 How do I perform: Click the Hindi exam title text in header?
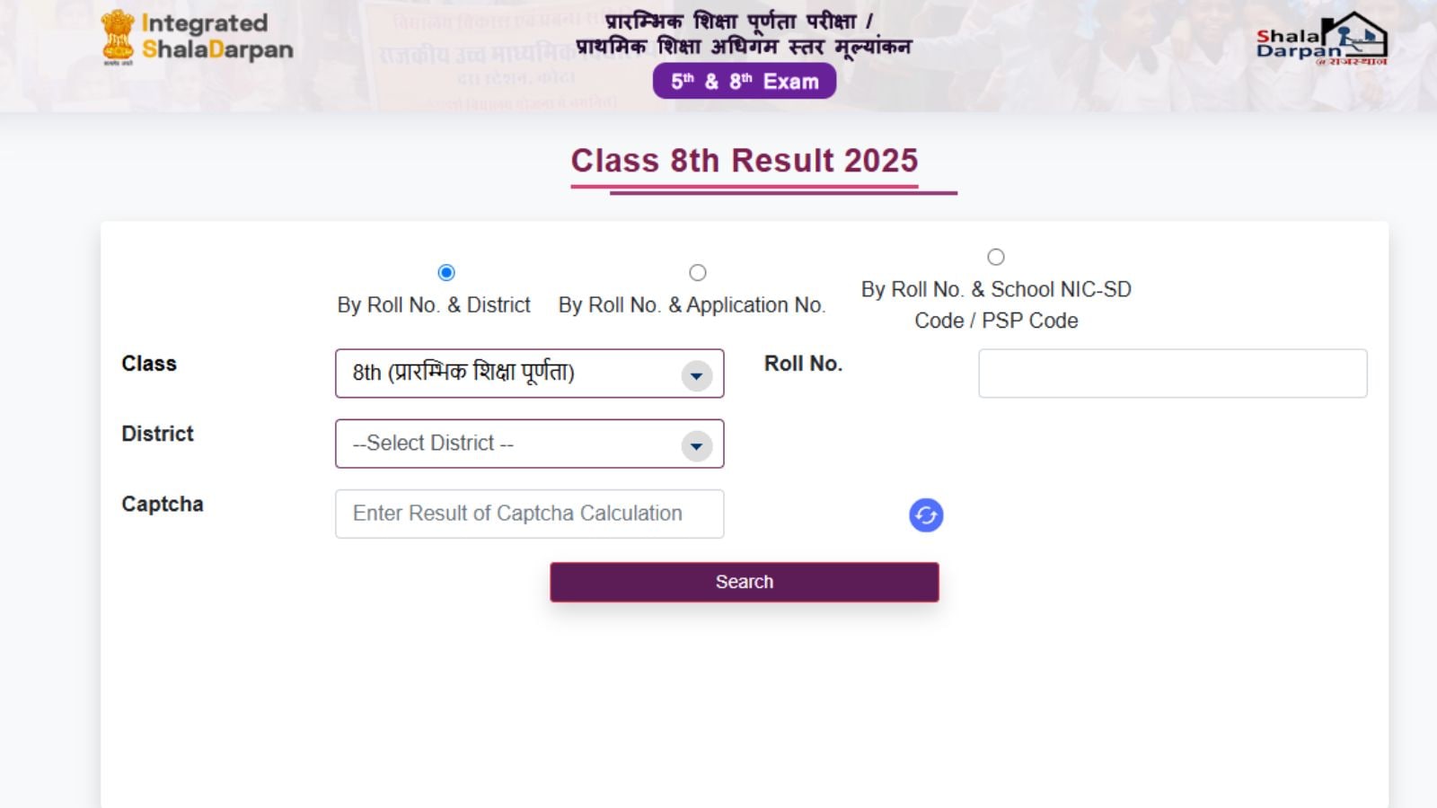[x=744, y=33]
